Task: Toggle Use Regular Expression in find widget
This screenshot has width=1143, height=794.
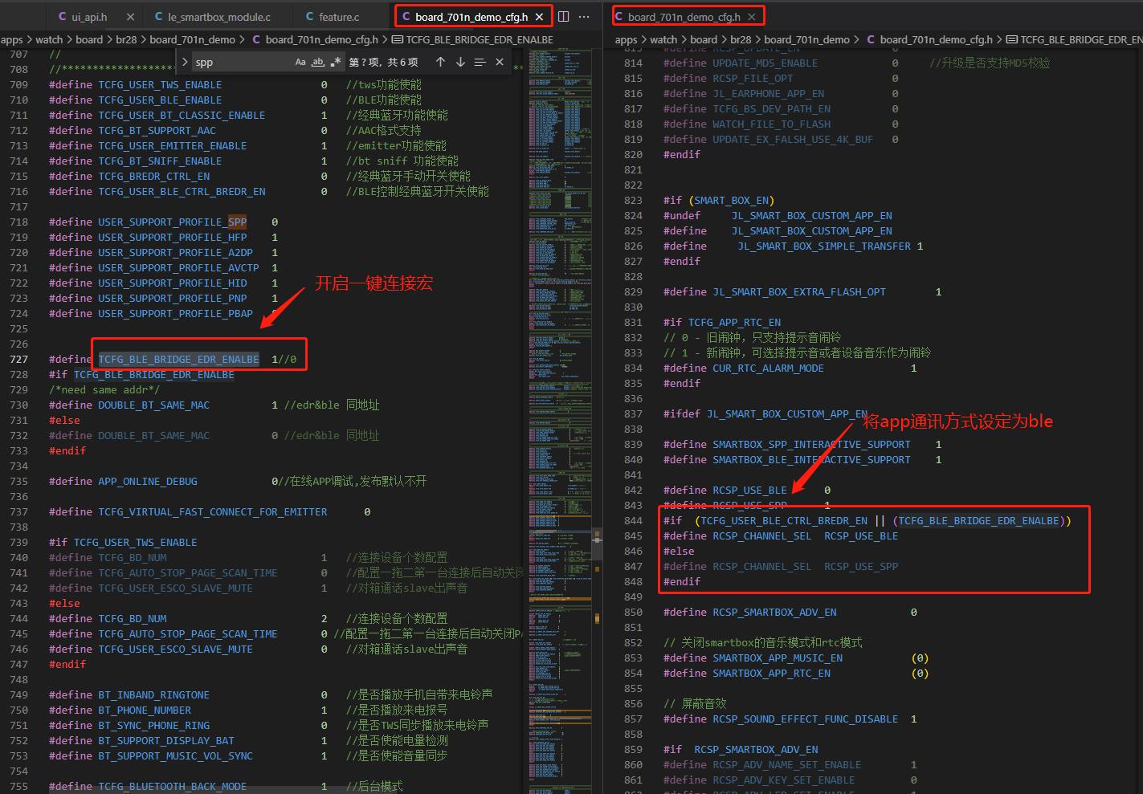Action: coord(336,62)
